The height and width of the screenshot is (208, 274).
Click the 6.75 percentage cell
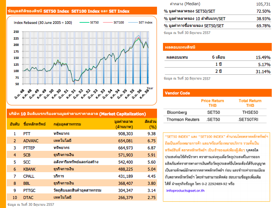click(151, 141)
